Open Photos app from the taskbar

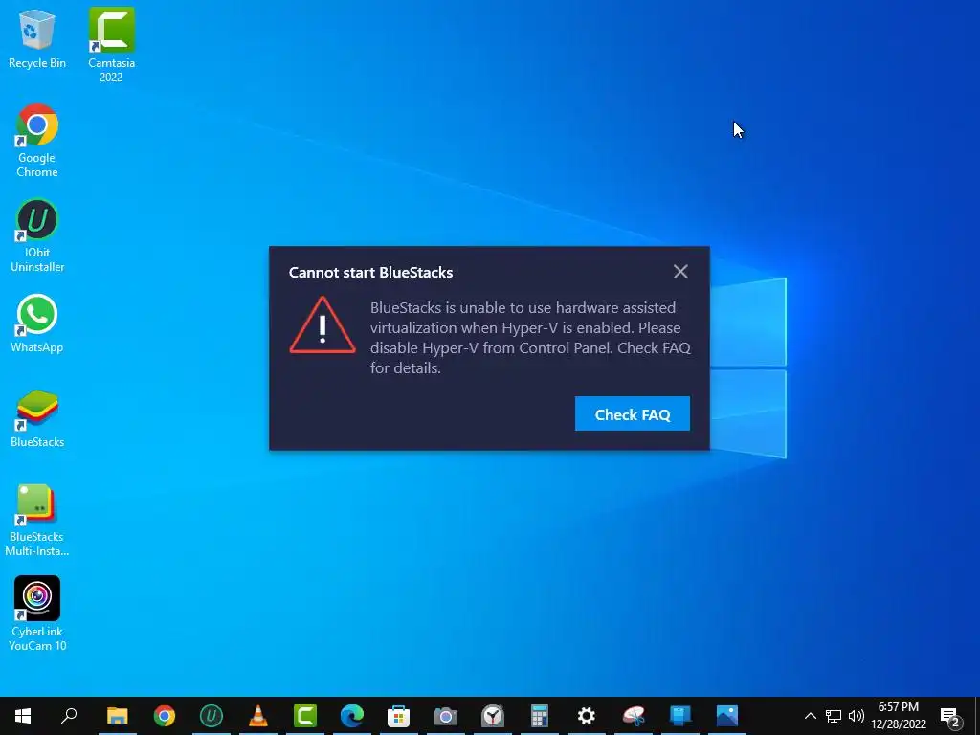727,716
